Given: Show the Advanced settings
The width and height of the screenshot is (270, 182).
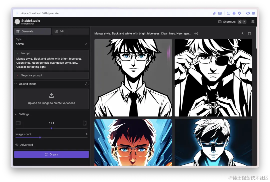Looking at the screenshot, I should click(x=24, y=145).
